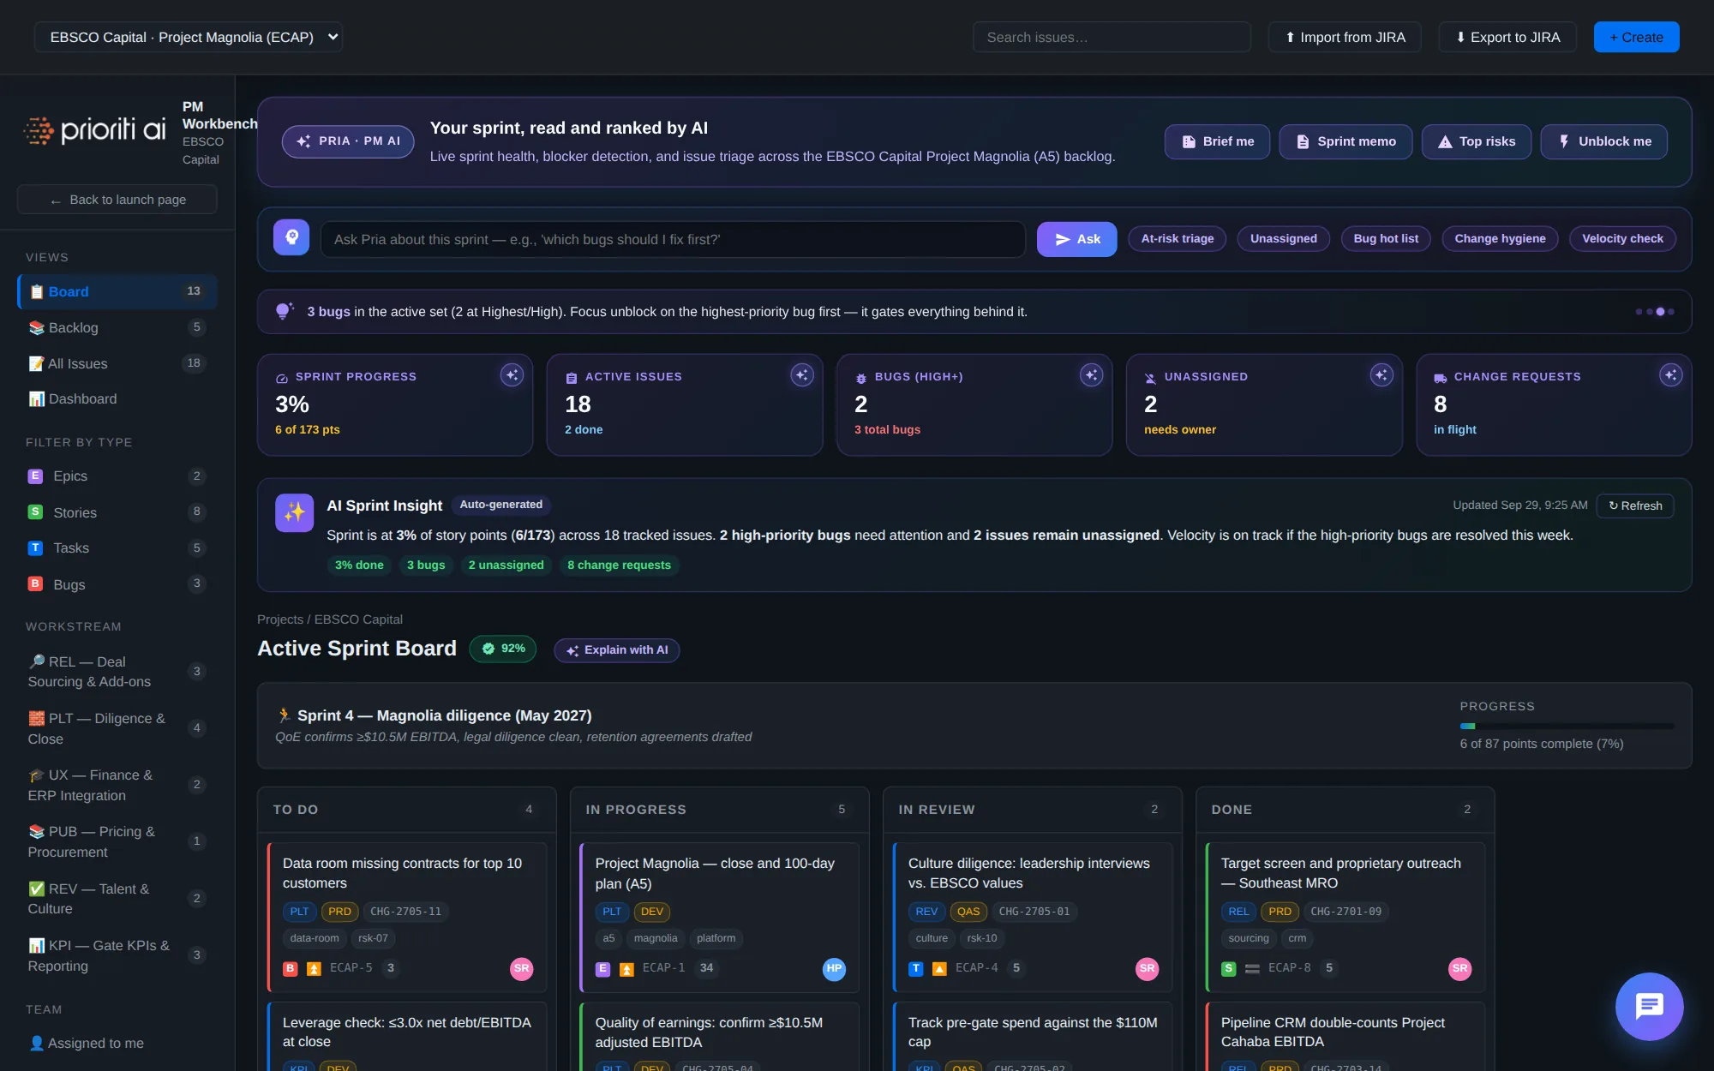Click the Ask send button

pos(1076,239)
